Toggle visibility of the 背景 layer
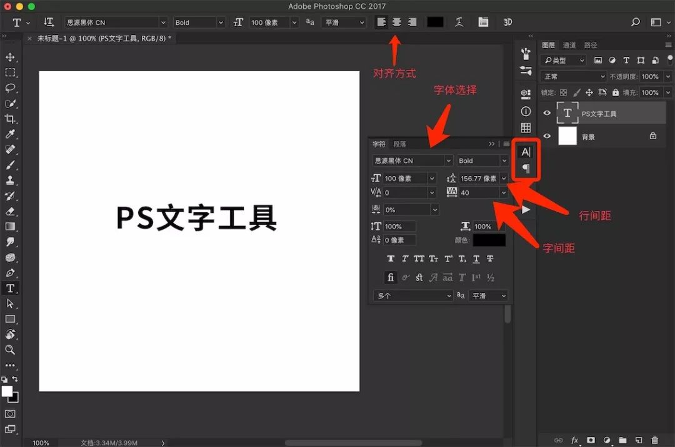The image size is (675, 447). pos(547,136)
